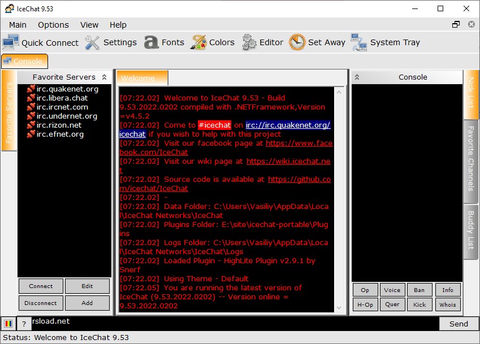This screenshot has width=480, height=344.
Task: Collapse the right Console panel
Action: coord(357,77)
